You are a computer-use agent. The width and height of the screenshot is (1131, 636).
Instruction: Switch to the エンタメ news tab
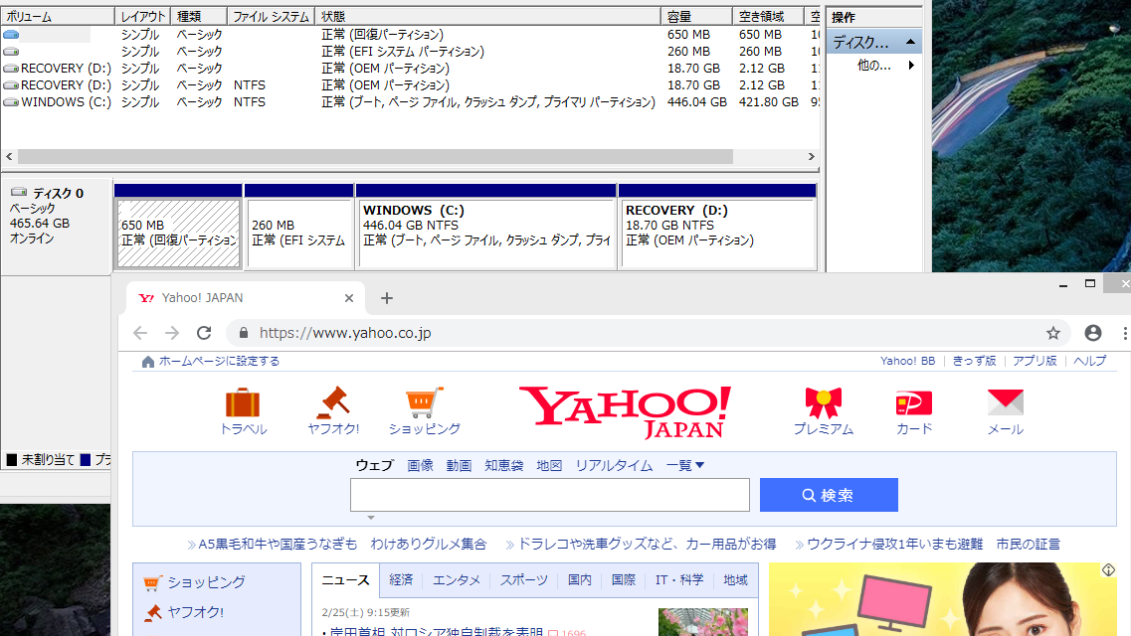coord(457,579)
